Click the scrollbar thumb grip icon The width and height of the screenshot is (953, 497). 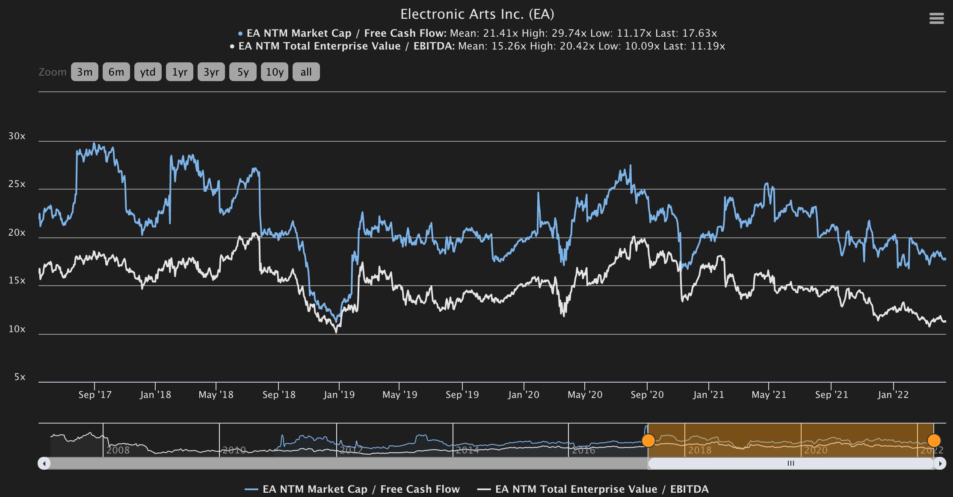[x=791, y=463]
